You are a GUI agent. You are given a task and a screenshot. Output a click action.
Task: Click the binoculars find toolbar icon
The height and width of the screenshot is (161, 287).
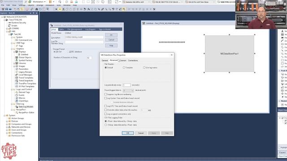(37, 9)
